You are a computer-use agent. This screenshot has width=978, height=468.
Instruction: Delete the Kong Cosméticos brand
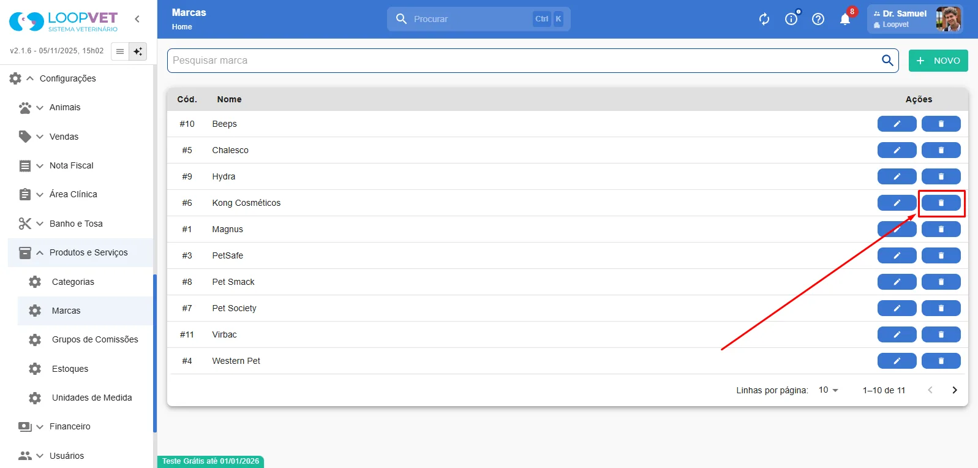[941, 203]
